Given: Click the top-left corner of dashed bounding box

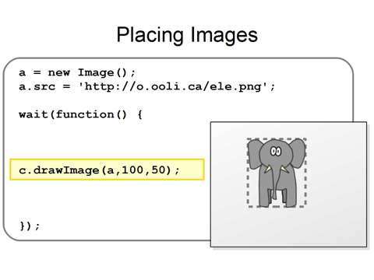Looking at the screenshot, I should (248, 139).
